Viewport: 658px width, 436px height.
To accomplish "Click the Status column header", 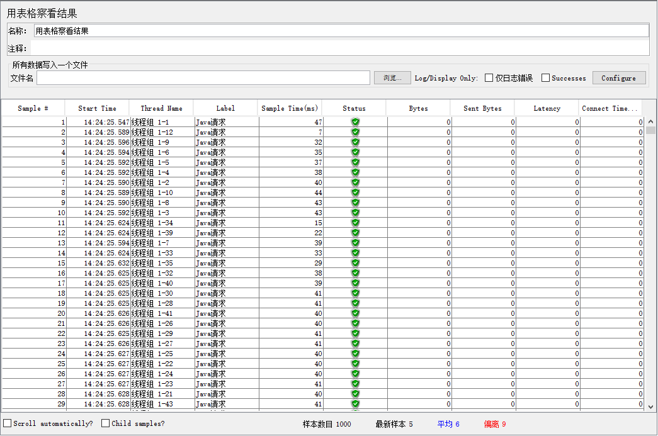I will point(354,108).
